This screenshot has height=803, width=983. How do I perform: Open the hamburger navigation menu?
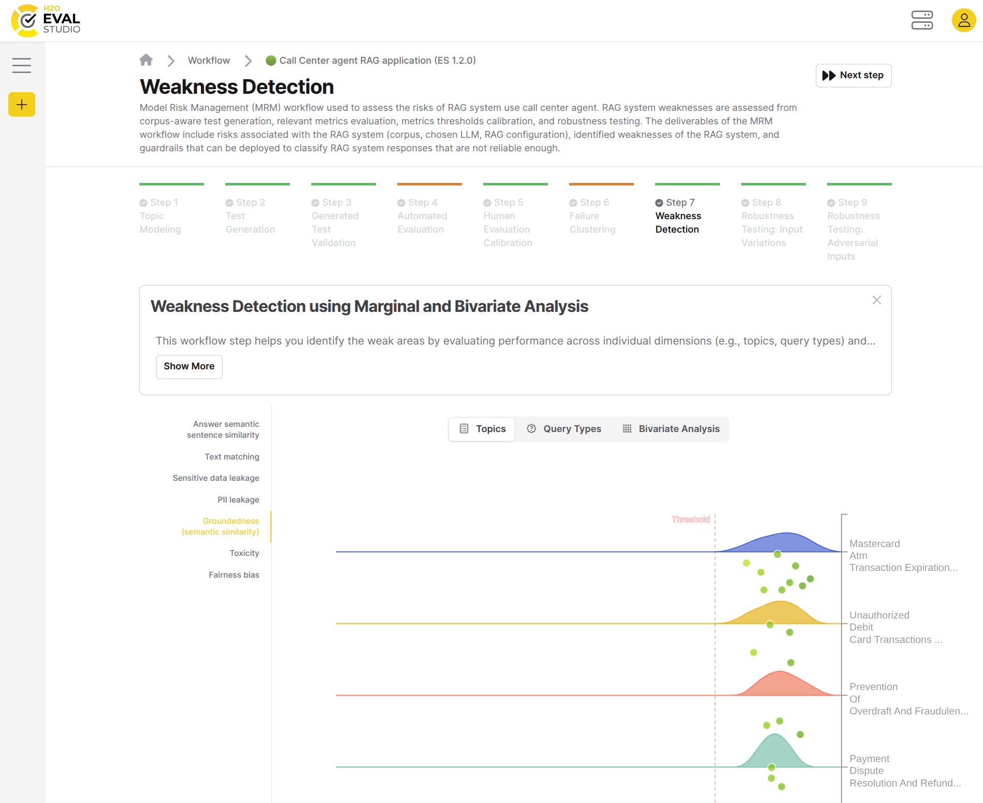(21, 65)
